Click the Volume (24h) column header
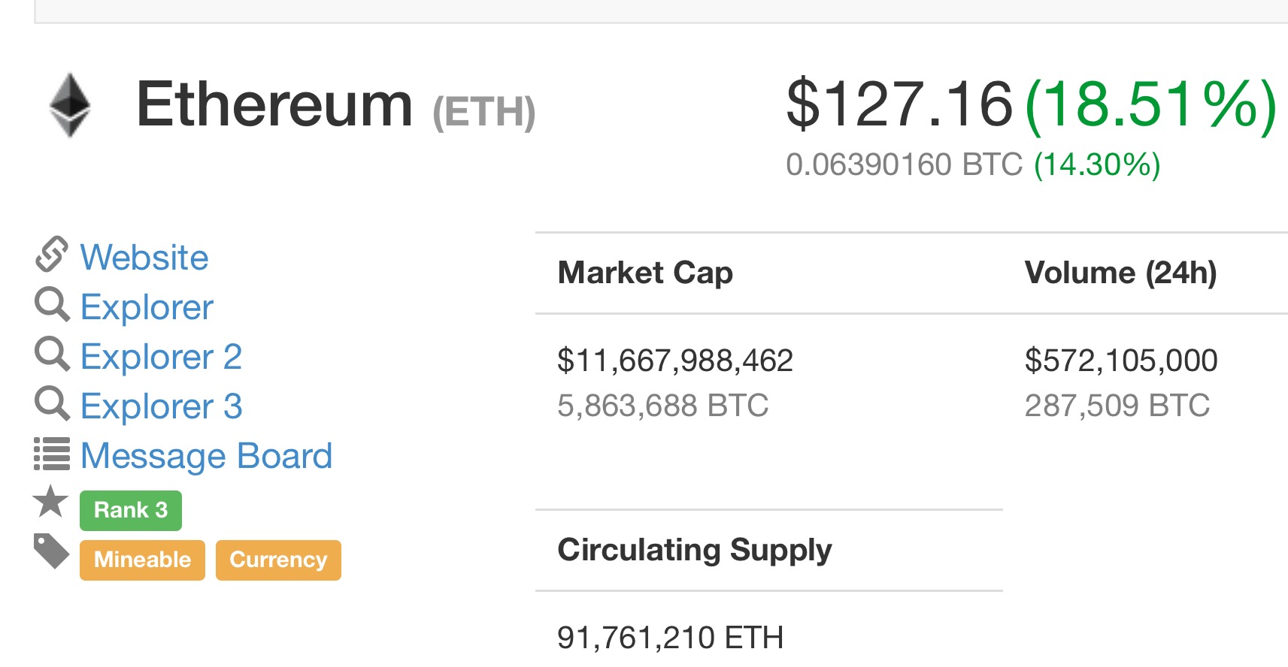The image size is (1288, 667). (x=1120, y=273)
